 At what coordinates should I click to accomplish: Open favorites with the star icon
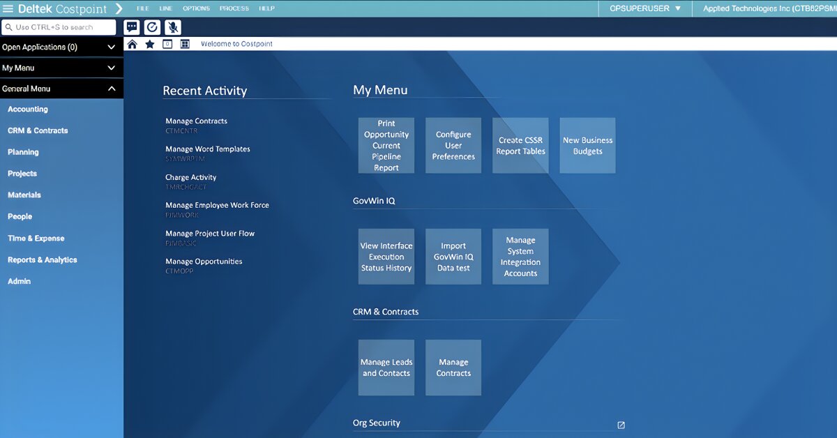click(149, 44)
